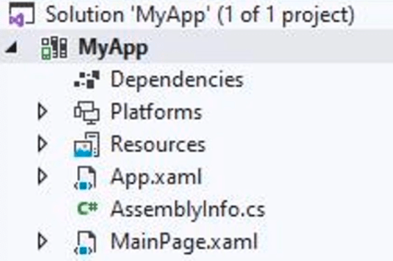The width and height of the screenshot is (393, 261).
Task: Click the App.xaml file icon
Action: point(85,178)
